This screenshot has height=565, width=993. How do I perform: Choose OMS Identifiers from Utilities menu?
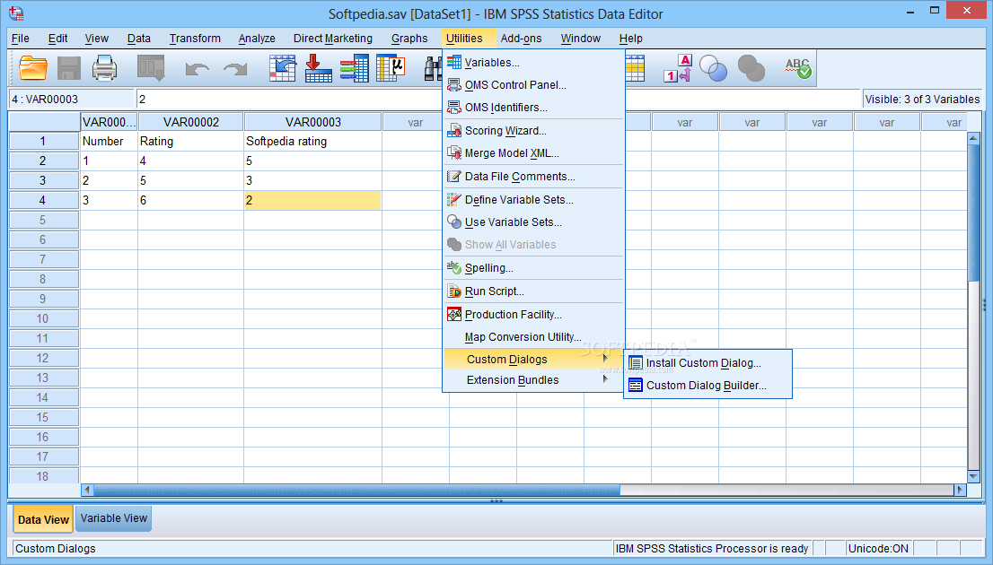[534, 108]
